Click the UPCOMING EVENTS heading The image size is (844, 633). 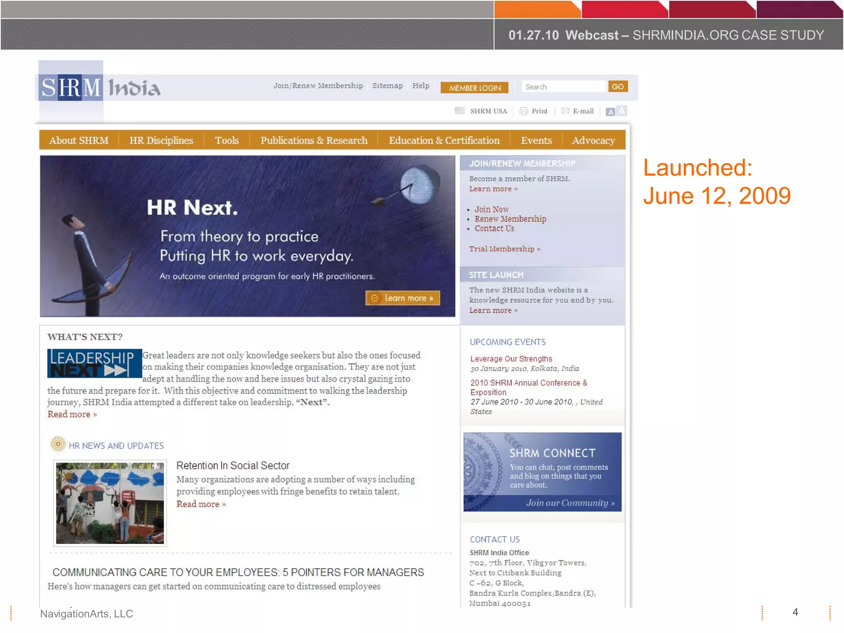[x=508, y=342]
